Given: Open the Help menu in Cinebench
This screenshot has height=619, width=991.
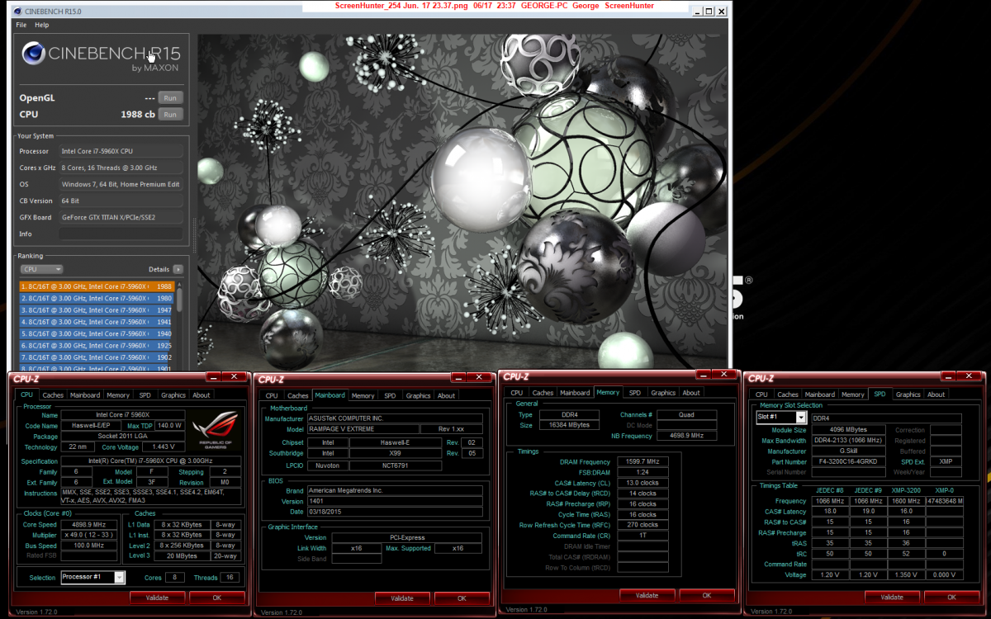Looking at the screenshot, I should 42,25.
